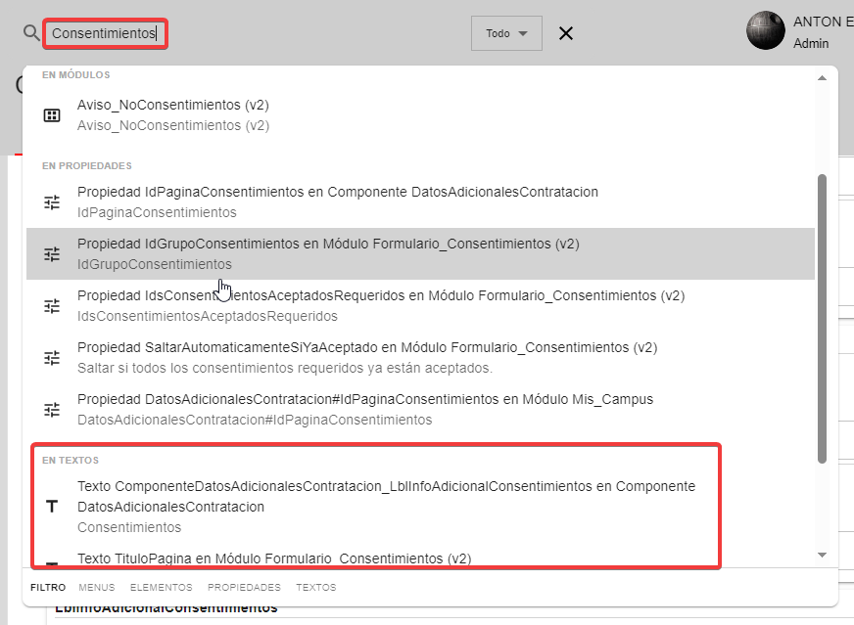Viewport: 854px width, 625px height.
Task: Click the ANTON user name
Action: pos(823,22)
